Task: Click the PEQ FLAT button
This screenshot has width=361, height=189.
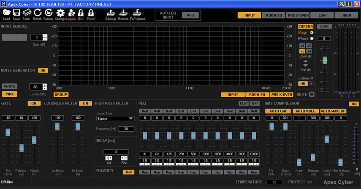Action: 243,103
